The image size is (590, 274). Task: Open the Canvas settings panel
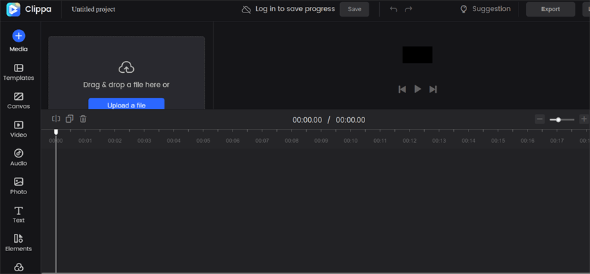19,101
